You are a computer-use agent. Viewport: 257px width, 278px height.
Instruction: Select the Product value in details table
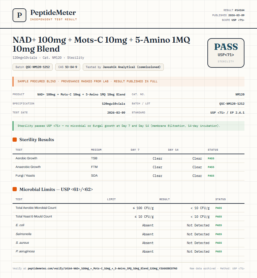click(81, 95)
